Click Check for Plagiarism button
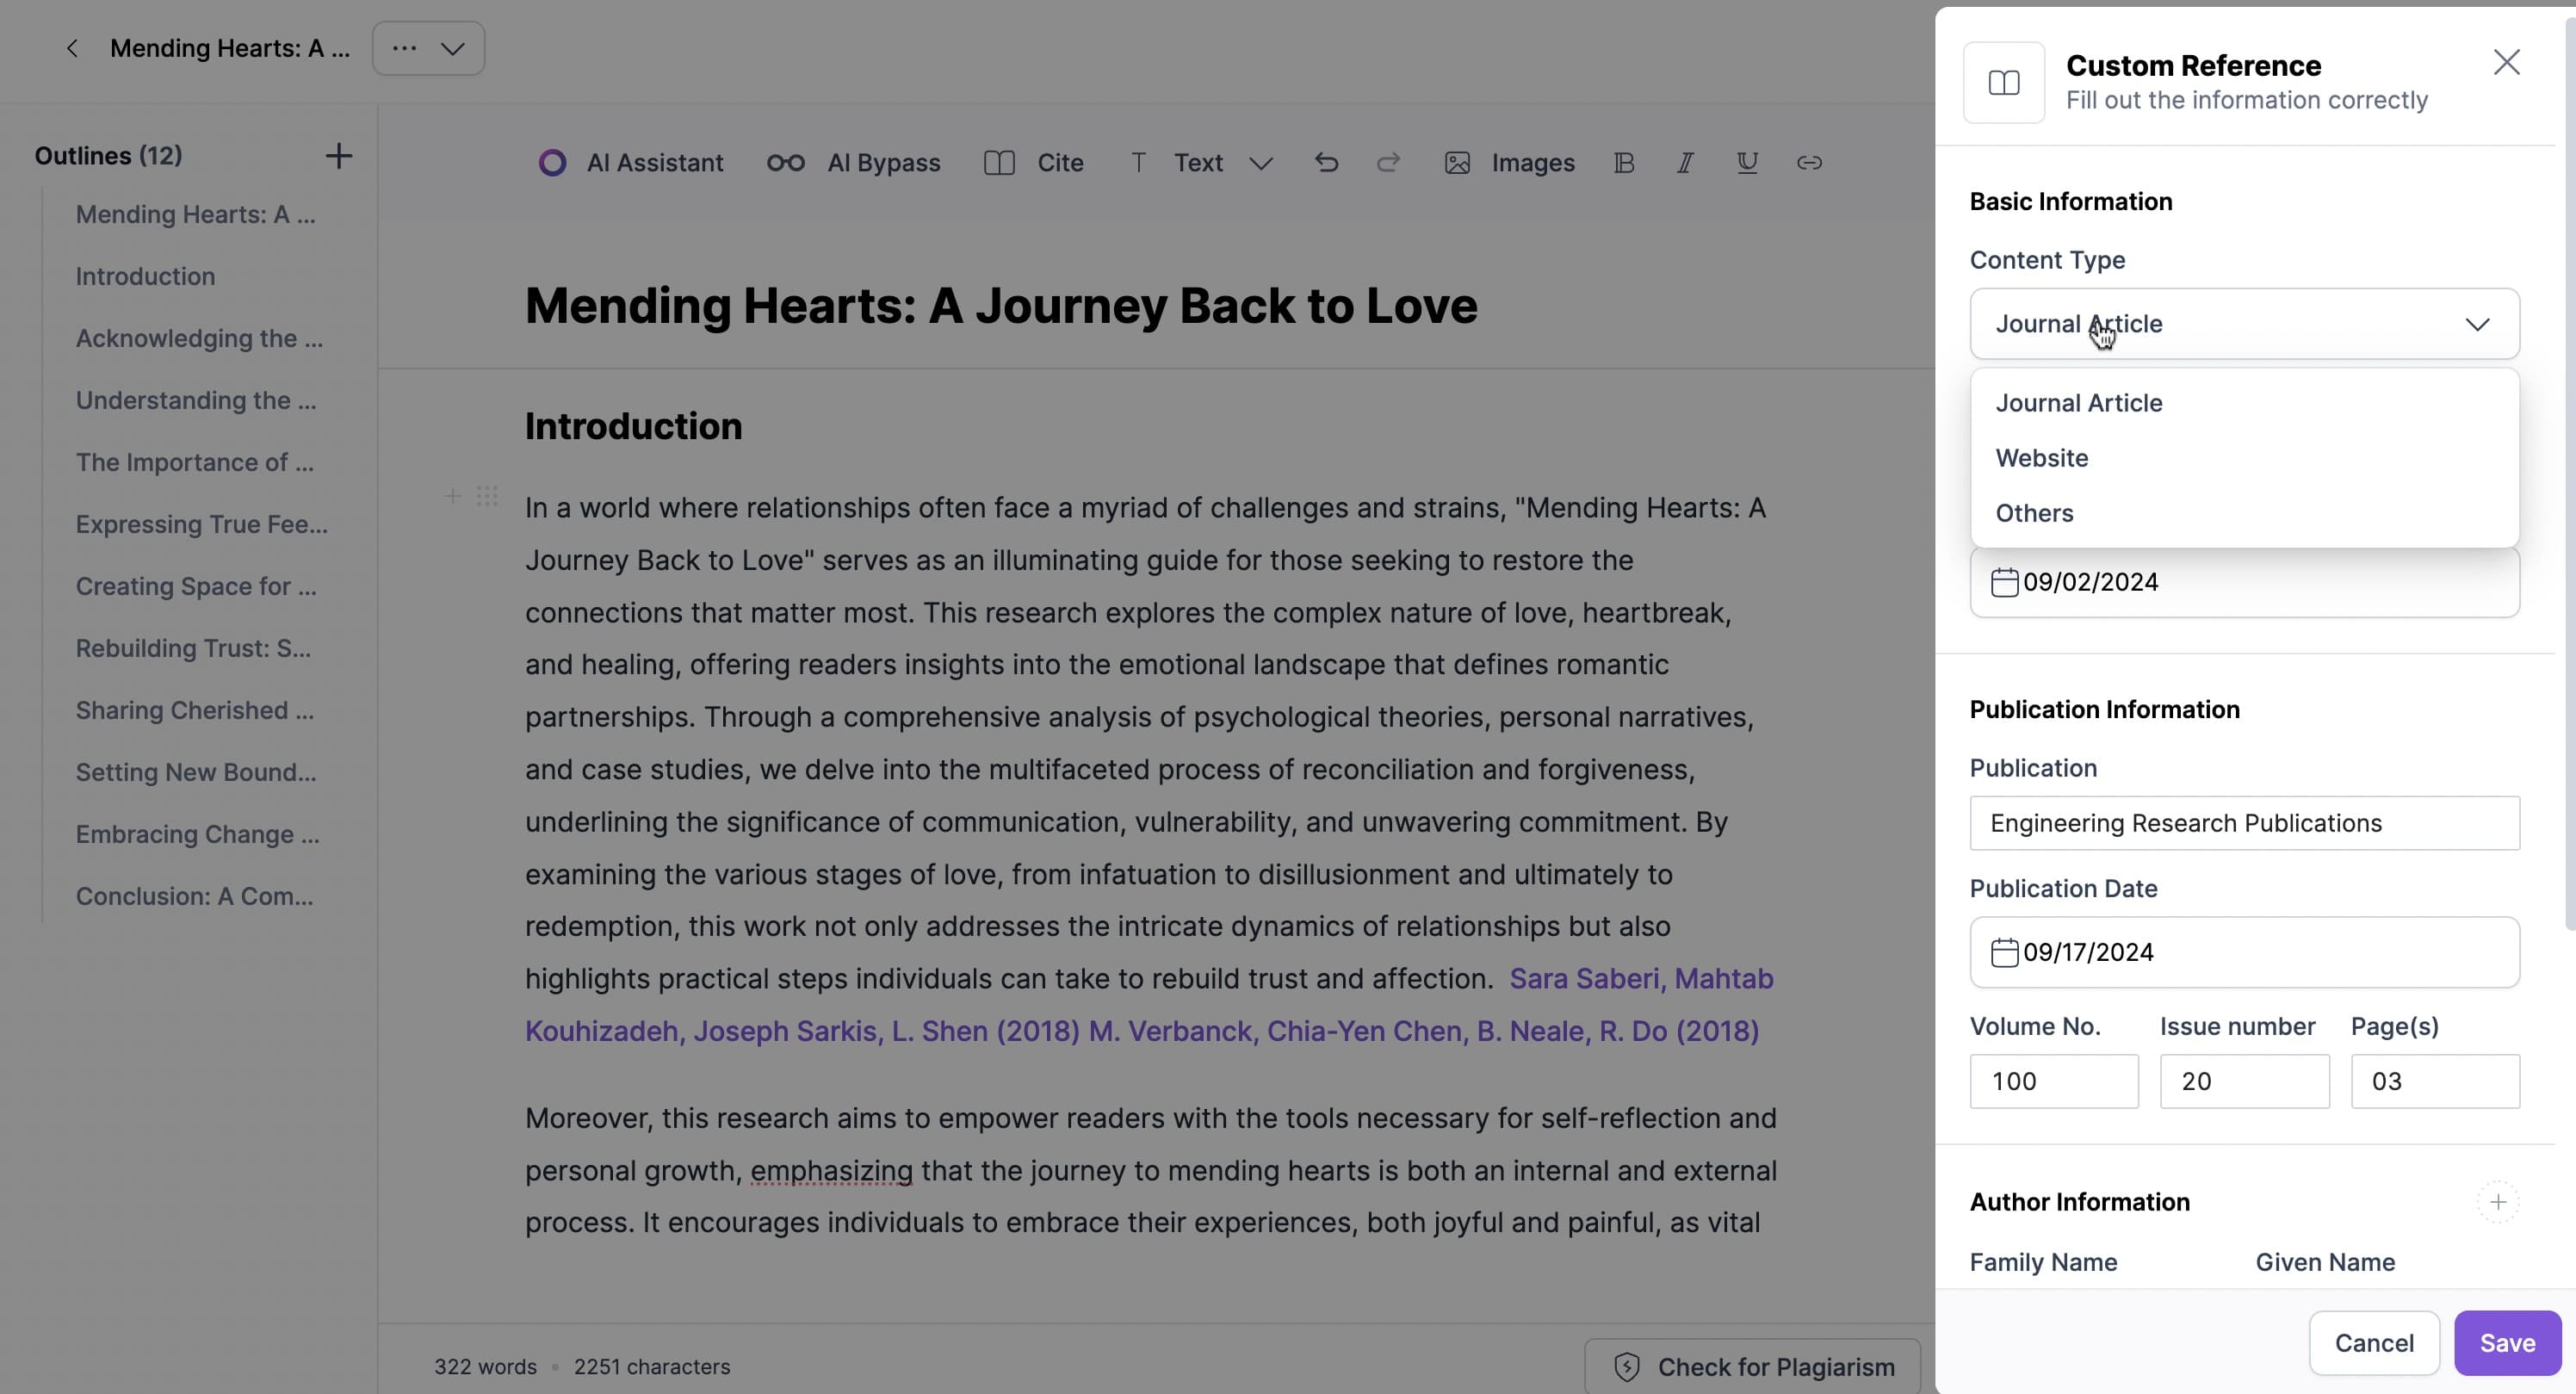Image resolution: width=2576 pixels, height=1394 pixels. 1753,1366
